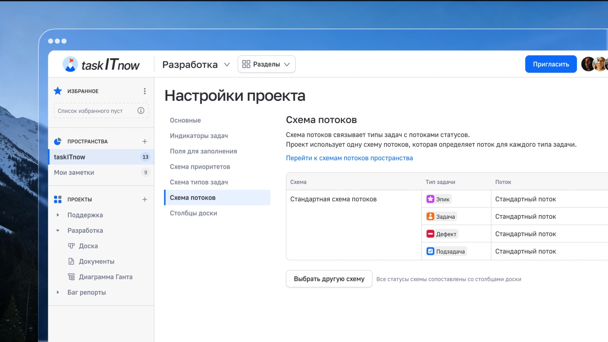
Task: Click the Эпик type badge
Action: pos(438,199)
